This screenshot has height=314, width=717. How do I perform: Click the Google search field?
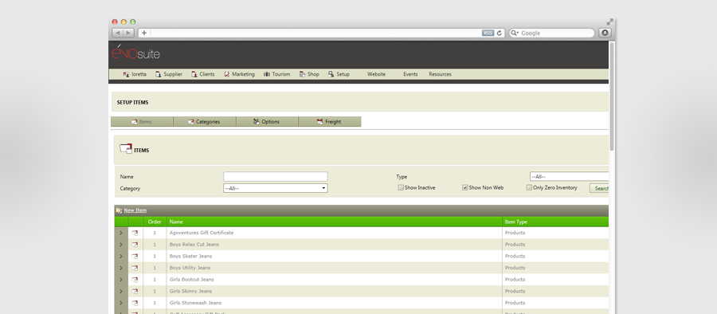(x=552, y=33)
